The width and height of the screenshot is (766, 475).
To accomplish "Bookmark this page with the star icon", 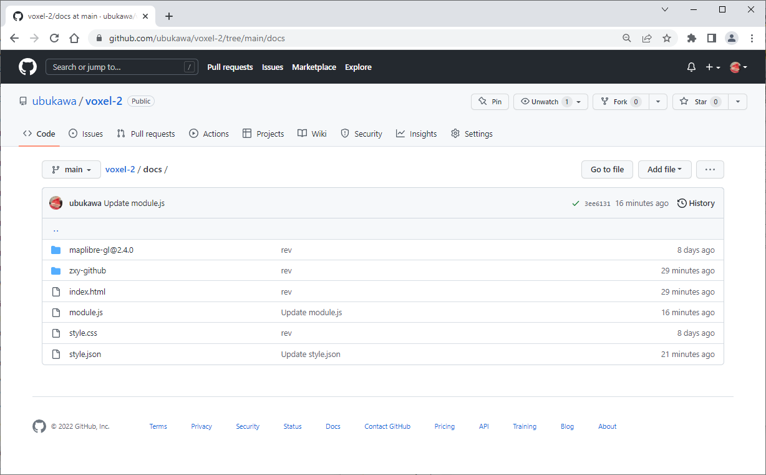I will click(x=667, y=38).
